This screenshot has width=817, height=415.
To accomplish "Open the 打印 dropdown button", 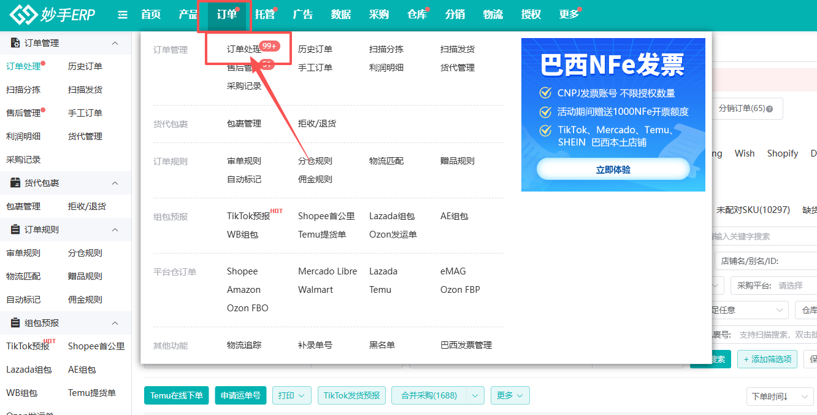I will (x=292, y=395).
